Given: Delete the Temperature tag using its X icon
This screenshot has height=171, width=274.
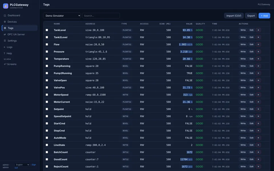Looking at the screenshot, I should click(x=258, y=59).
